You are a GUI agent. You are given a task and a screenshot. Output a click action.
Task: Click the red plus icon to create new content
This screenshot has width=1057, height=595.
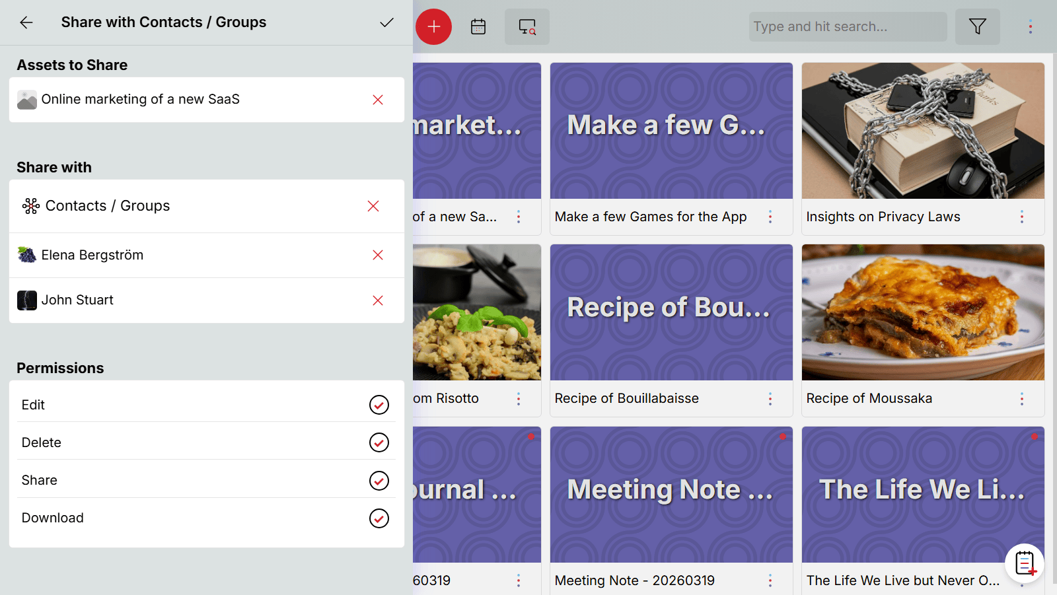point(433,26)
